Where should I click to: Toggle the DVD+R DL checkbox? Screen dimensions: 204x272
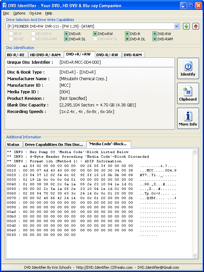(66, 39)
